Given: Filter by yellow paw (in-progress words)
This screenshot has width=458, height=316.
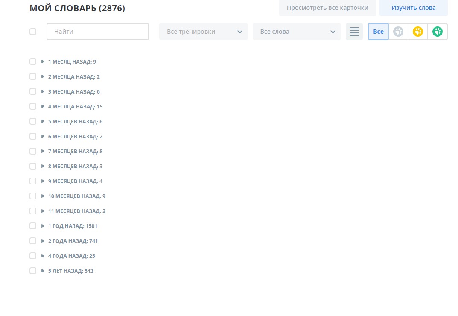Looking at the screenshot, I should 418,32.
